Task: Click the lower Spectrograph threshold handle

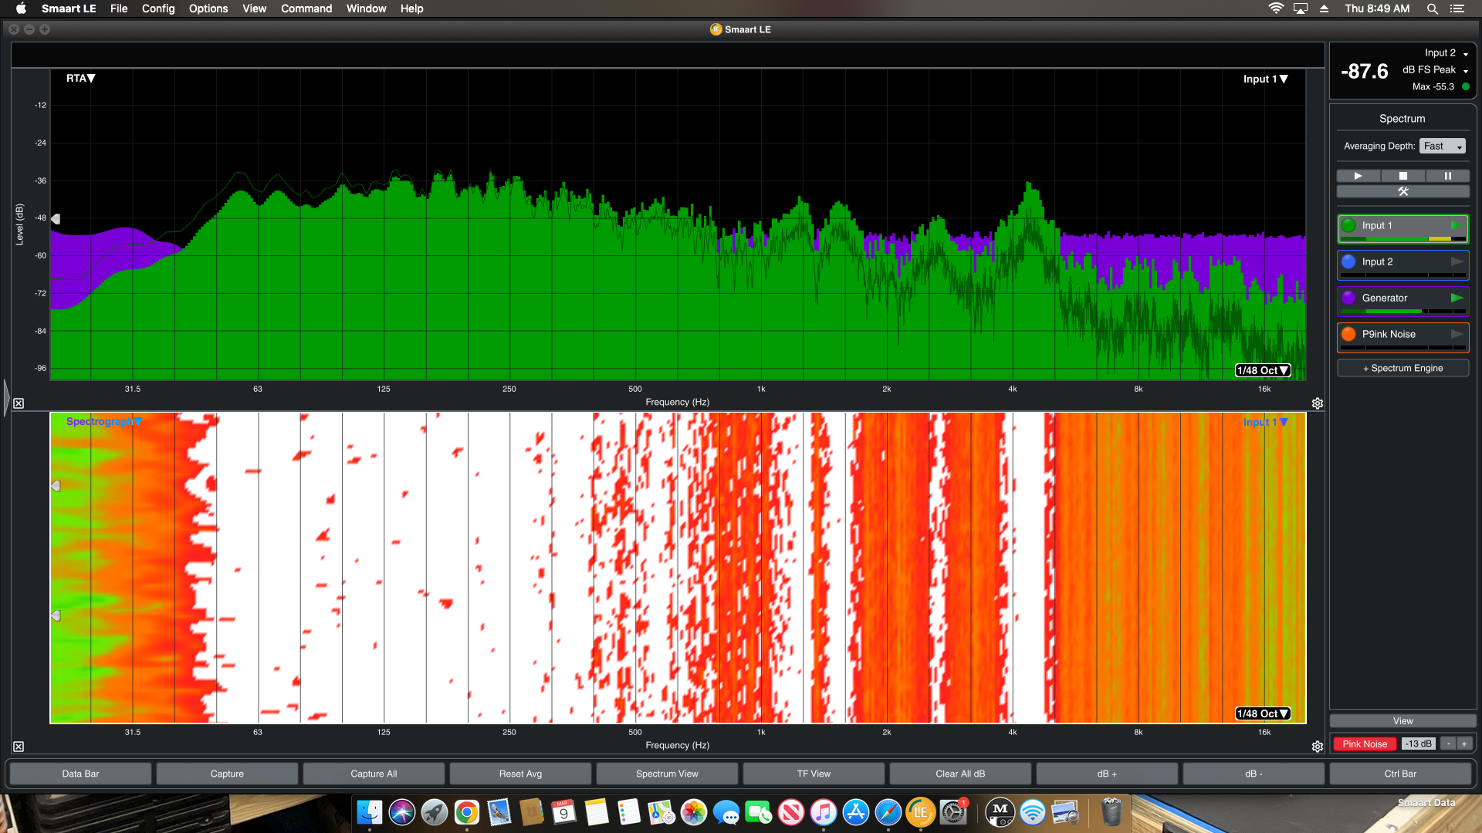Action: click(56, 615)
